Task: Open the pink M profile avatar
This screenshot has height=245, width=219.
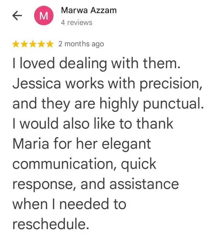Action: click(44, 16)
